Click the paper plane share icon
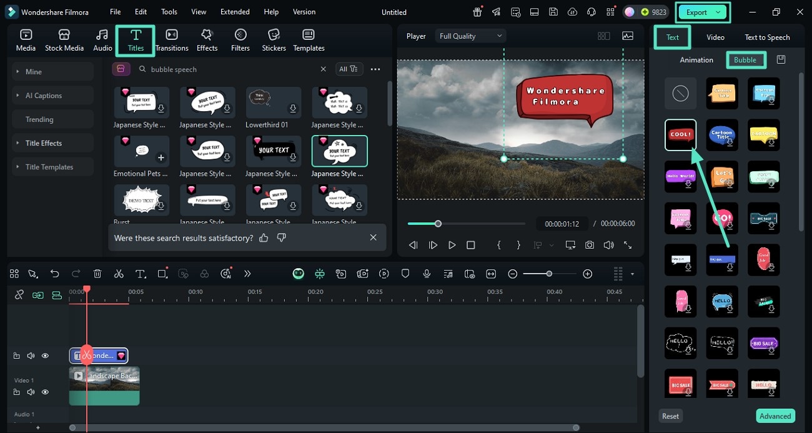The width and height of the screenshot is (812, 433). click(496, 12)
